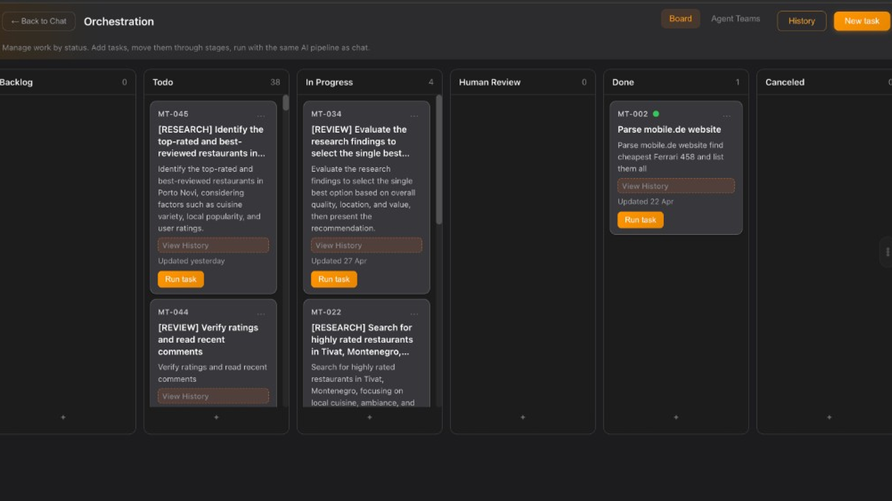Switch to the Agent Teams tab
892x501 pixels.
pyautogui.click(x=735, y=19)
